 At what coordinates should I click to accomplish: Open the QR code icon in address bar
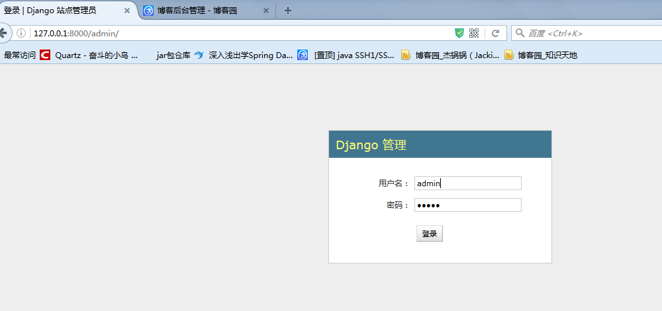pos(474,33)
